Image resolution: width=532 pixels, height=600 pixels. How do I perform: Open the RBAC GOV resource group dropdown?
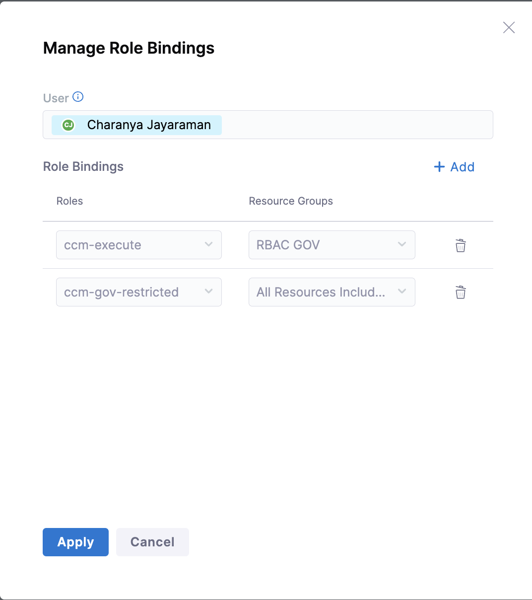tap(323, 245)
